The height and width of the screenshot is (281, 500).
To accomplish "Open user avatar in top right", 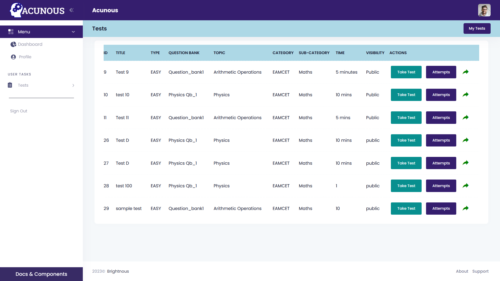I will click(x=484, y=10).
